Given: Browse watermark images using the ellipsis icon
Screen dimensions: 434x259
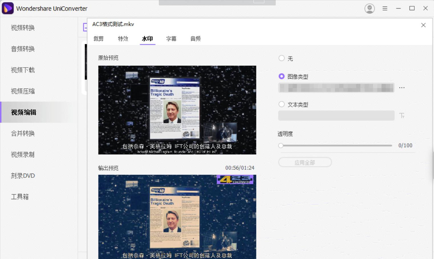Looking at the screenshot, I should (402, 88).
